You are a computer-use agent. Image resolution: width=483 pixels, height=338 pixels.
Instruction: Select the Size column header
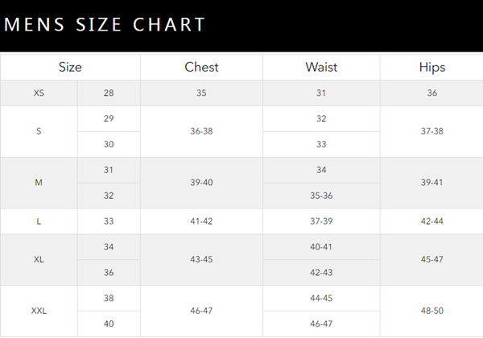click(x=70, y=67)
